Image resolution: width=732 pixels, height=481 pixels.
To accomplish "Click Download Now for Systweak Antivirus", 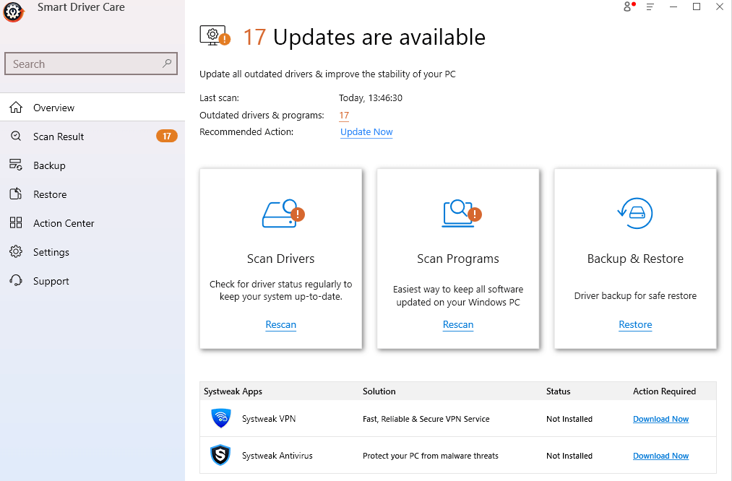I will pyautogui.click(x=660, y=456).
